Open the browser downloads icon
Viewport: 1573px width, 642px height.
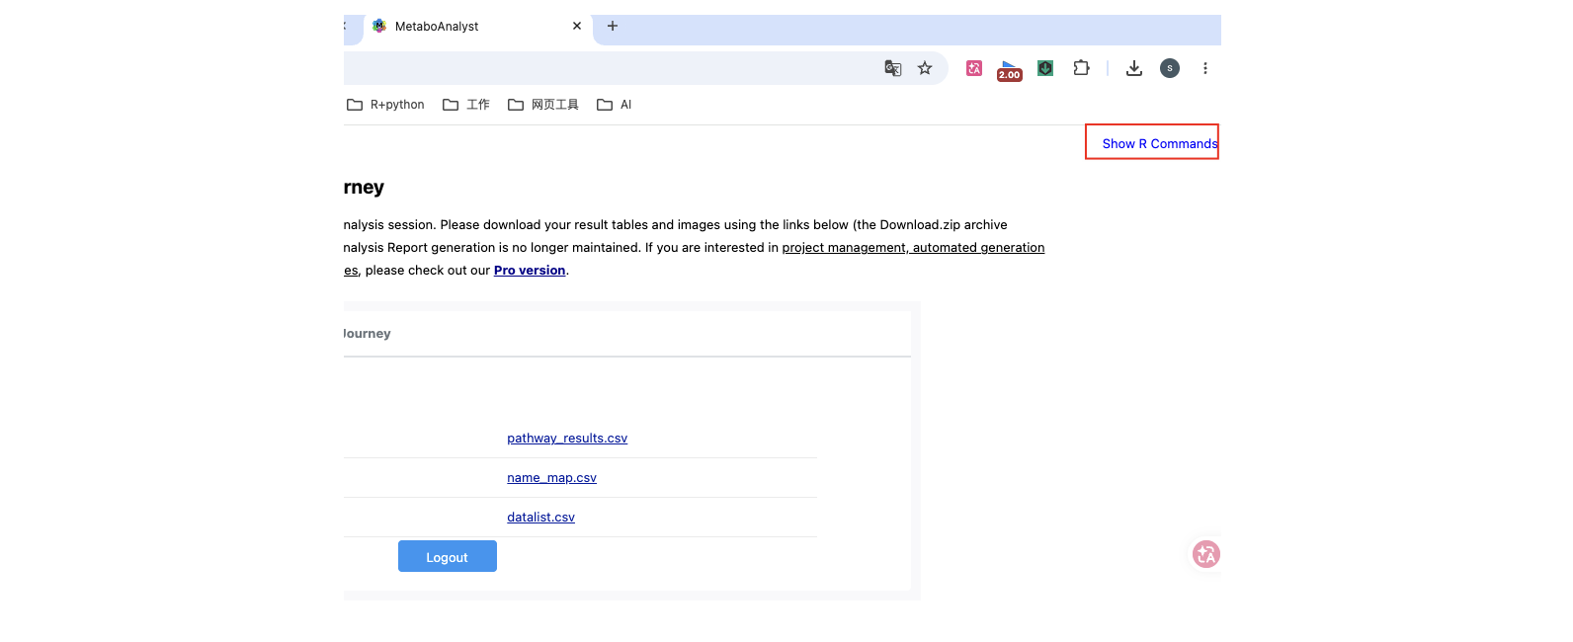[1134, 68]
